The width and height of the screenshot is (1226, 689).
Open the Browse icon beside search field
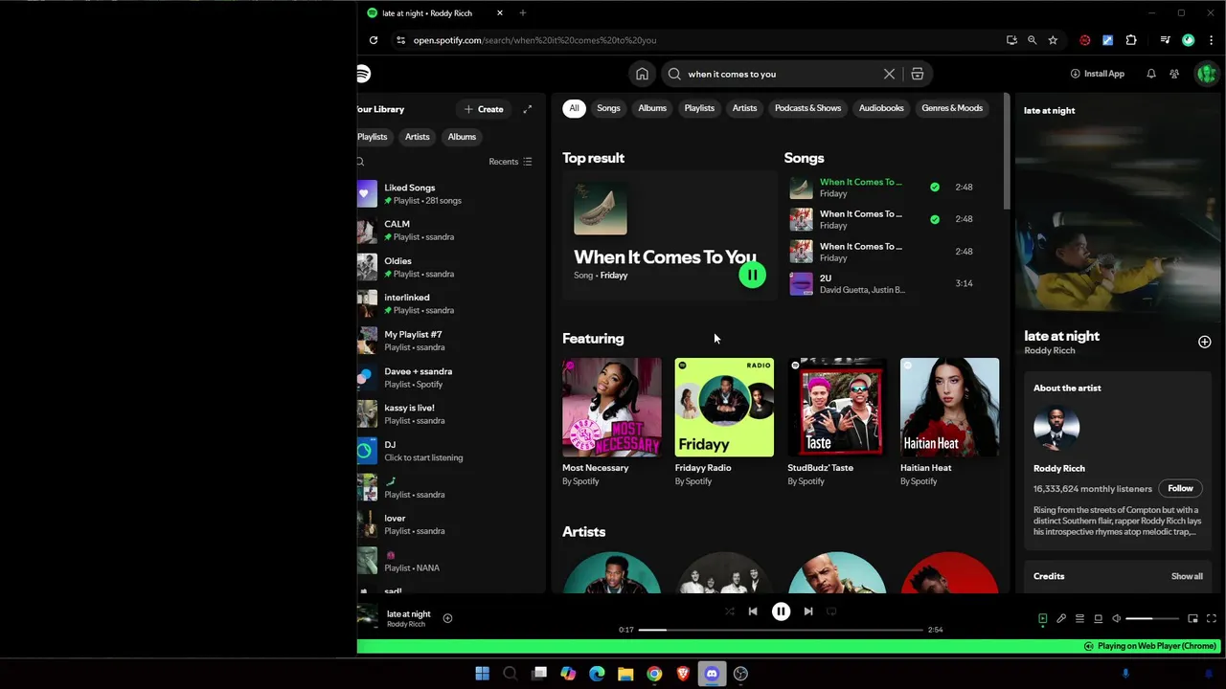(917, 74)
